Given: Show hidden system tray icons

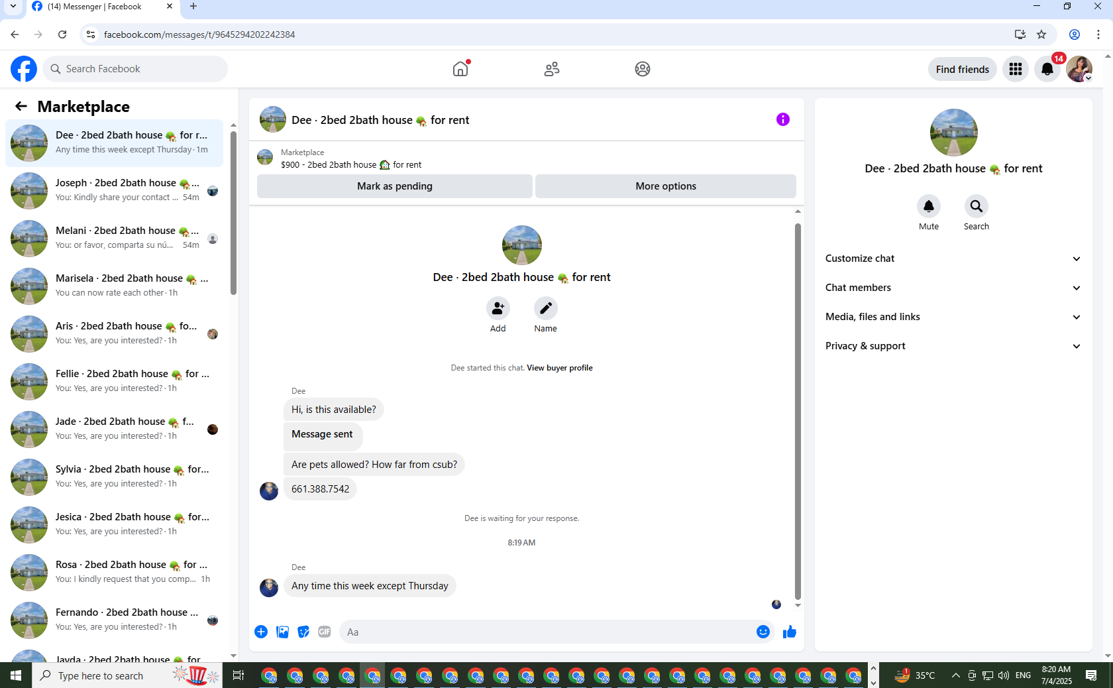Looking at the screenshot, I should pyautogui.click(x=955, y=675).
